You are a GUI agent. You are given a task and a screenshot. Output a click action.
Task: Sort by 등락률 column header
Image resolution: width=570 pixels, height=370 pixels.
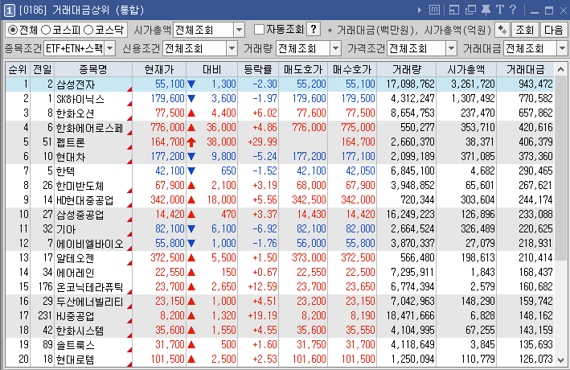pos(258,69)
